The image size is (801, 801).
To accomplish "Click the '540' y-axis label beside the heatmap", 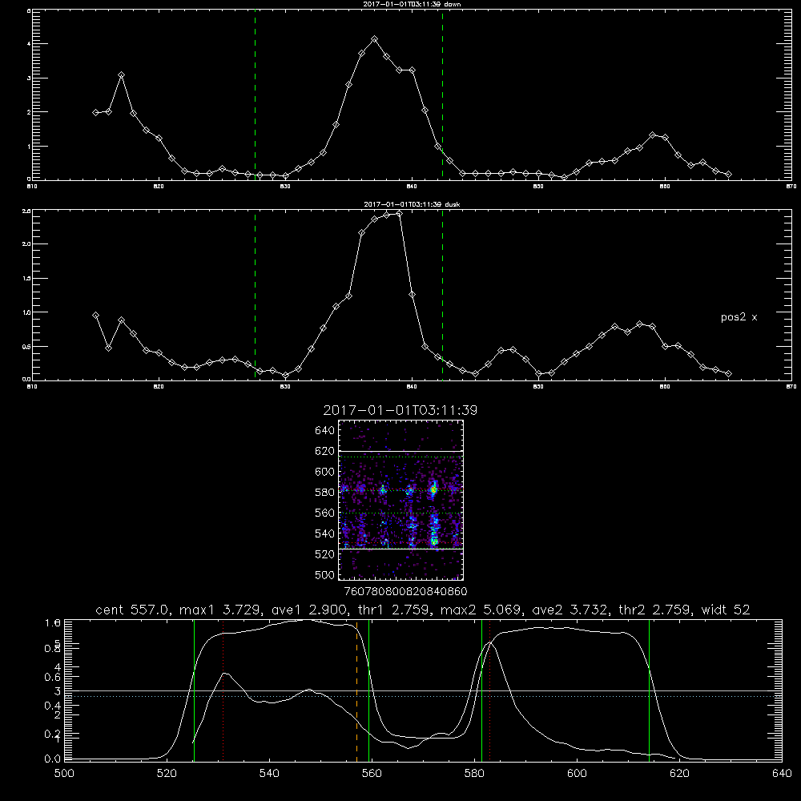I will tap(325, 533).
